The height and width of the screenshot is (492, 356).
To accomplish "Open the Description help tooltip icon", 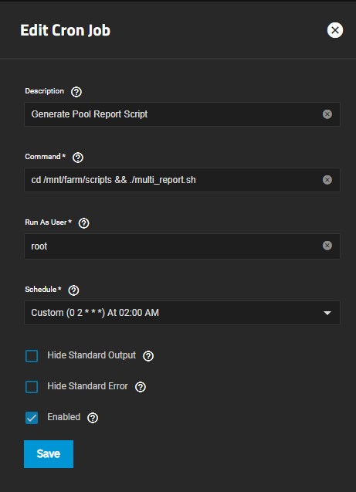I will click(76, 92).
